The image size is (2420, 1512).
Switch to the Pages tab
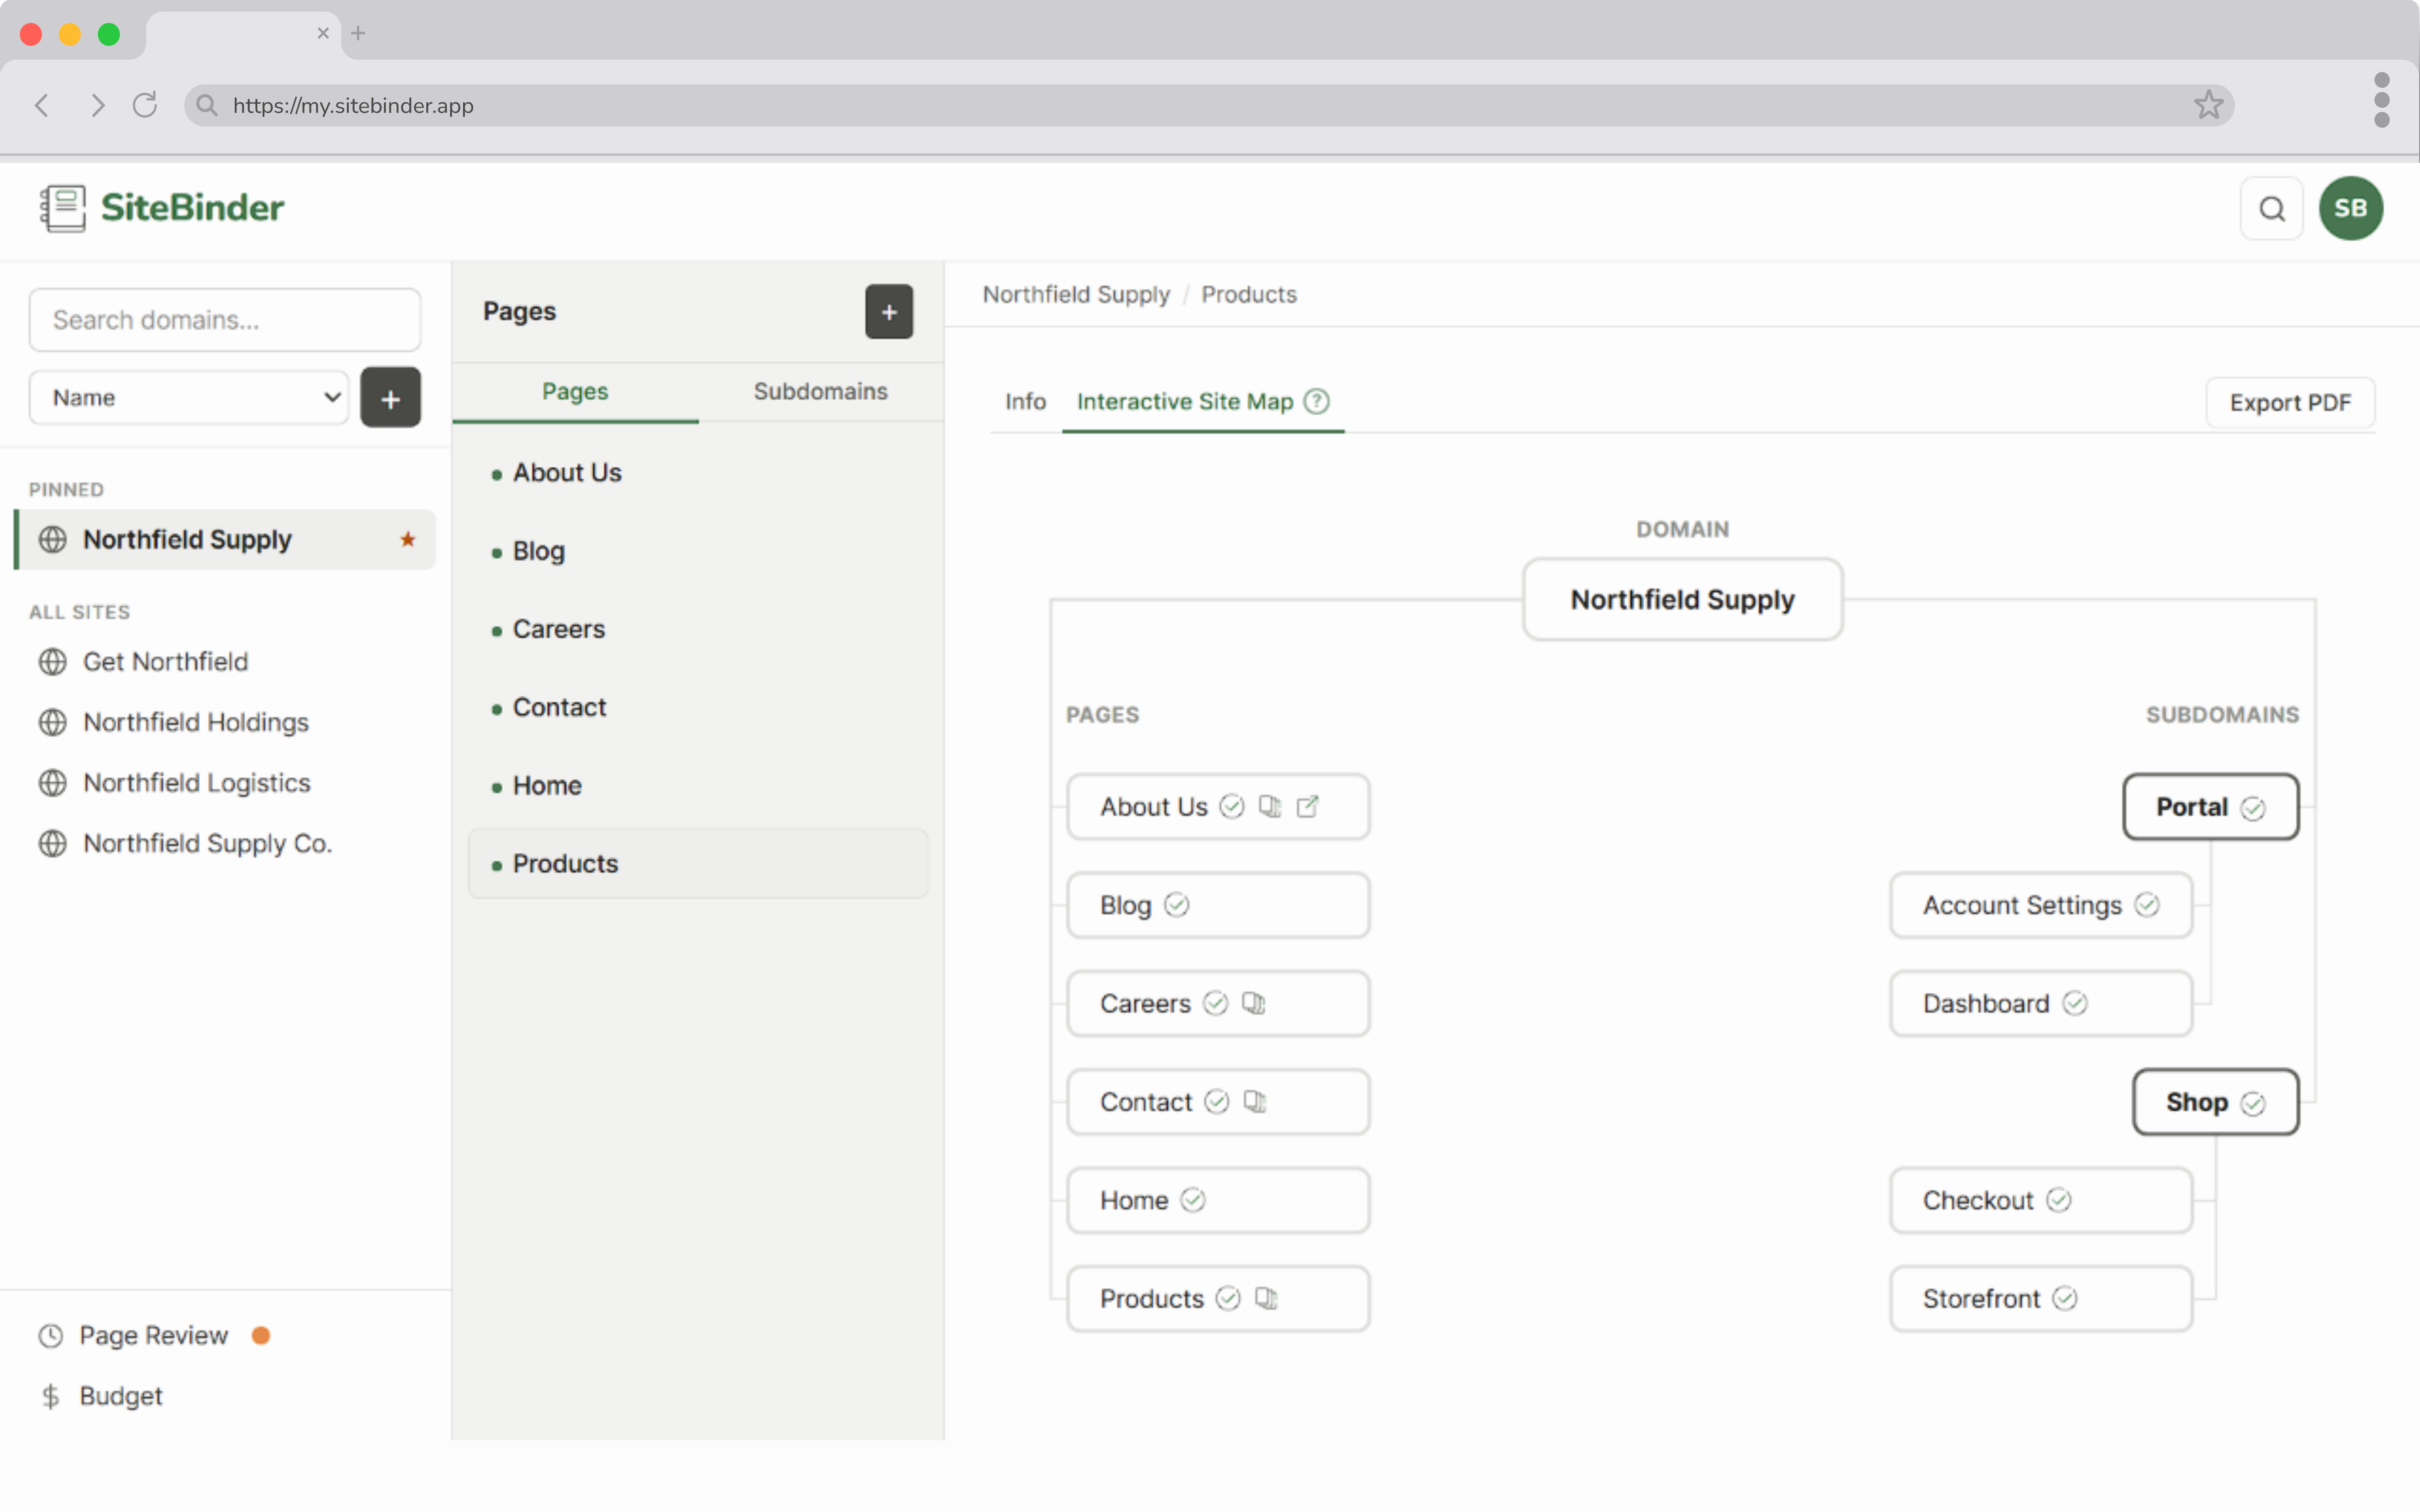(x=575, y=391)
